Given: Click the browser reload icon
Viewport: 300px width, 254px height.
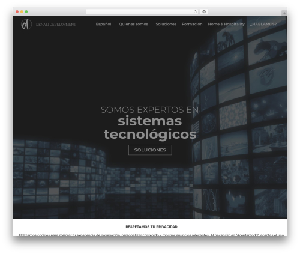Looking at the screenshot, I should 195,11.
